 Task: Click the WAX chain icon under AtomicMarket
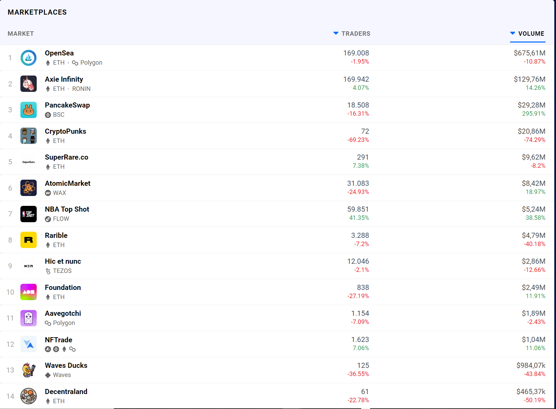(x=48, y=193)
